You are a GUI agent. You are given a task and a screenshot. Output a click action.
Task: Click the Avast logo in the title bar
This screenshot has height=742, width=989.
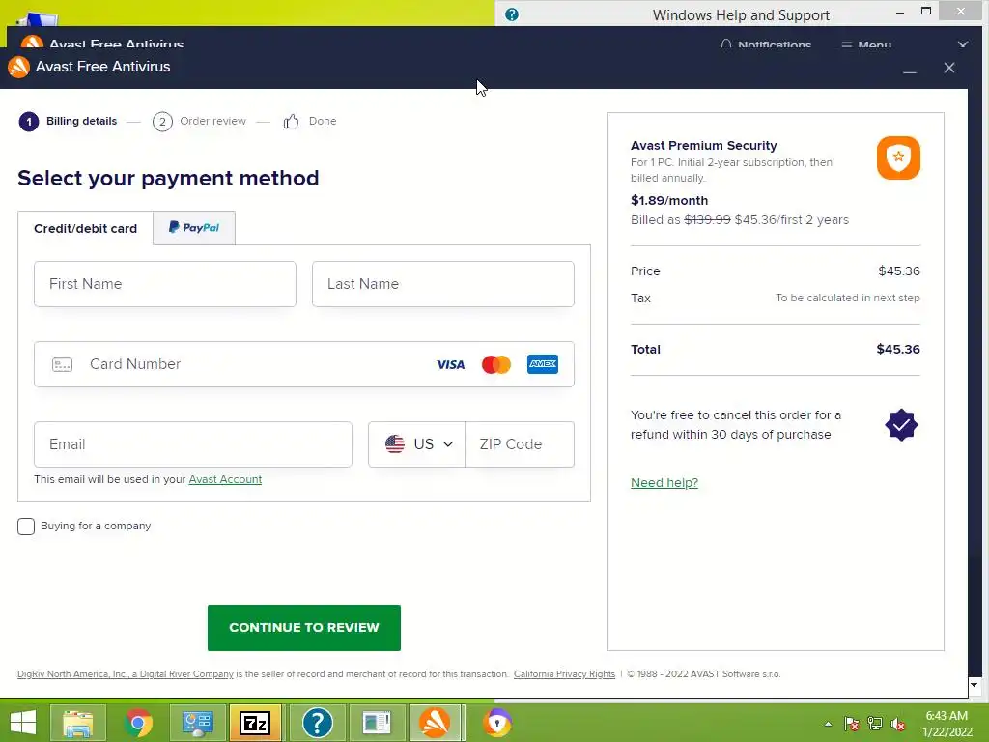[x=19, y=67]
